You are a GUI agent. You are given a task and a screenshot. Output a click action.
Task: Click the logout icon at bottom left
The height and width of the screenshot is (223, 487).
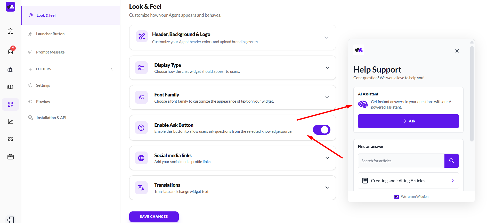tap(10, 219)
